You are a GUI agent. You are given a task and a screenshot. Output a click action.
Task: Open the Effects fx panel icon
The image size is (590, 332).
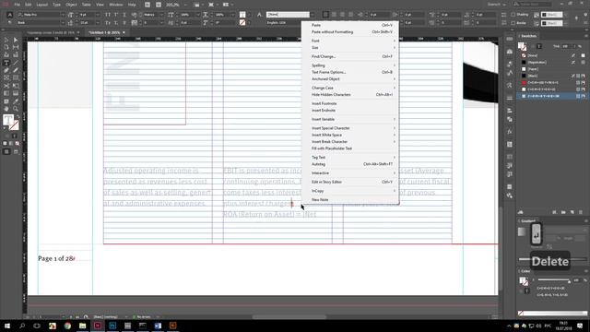510,132
